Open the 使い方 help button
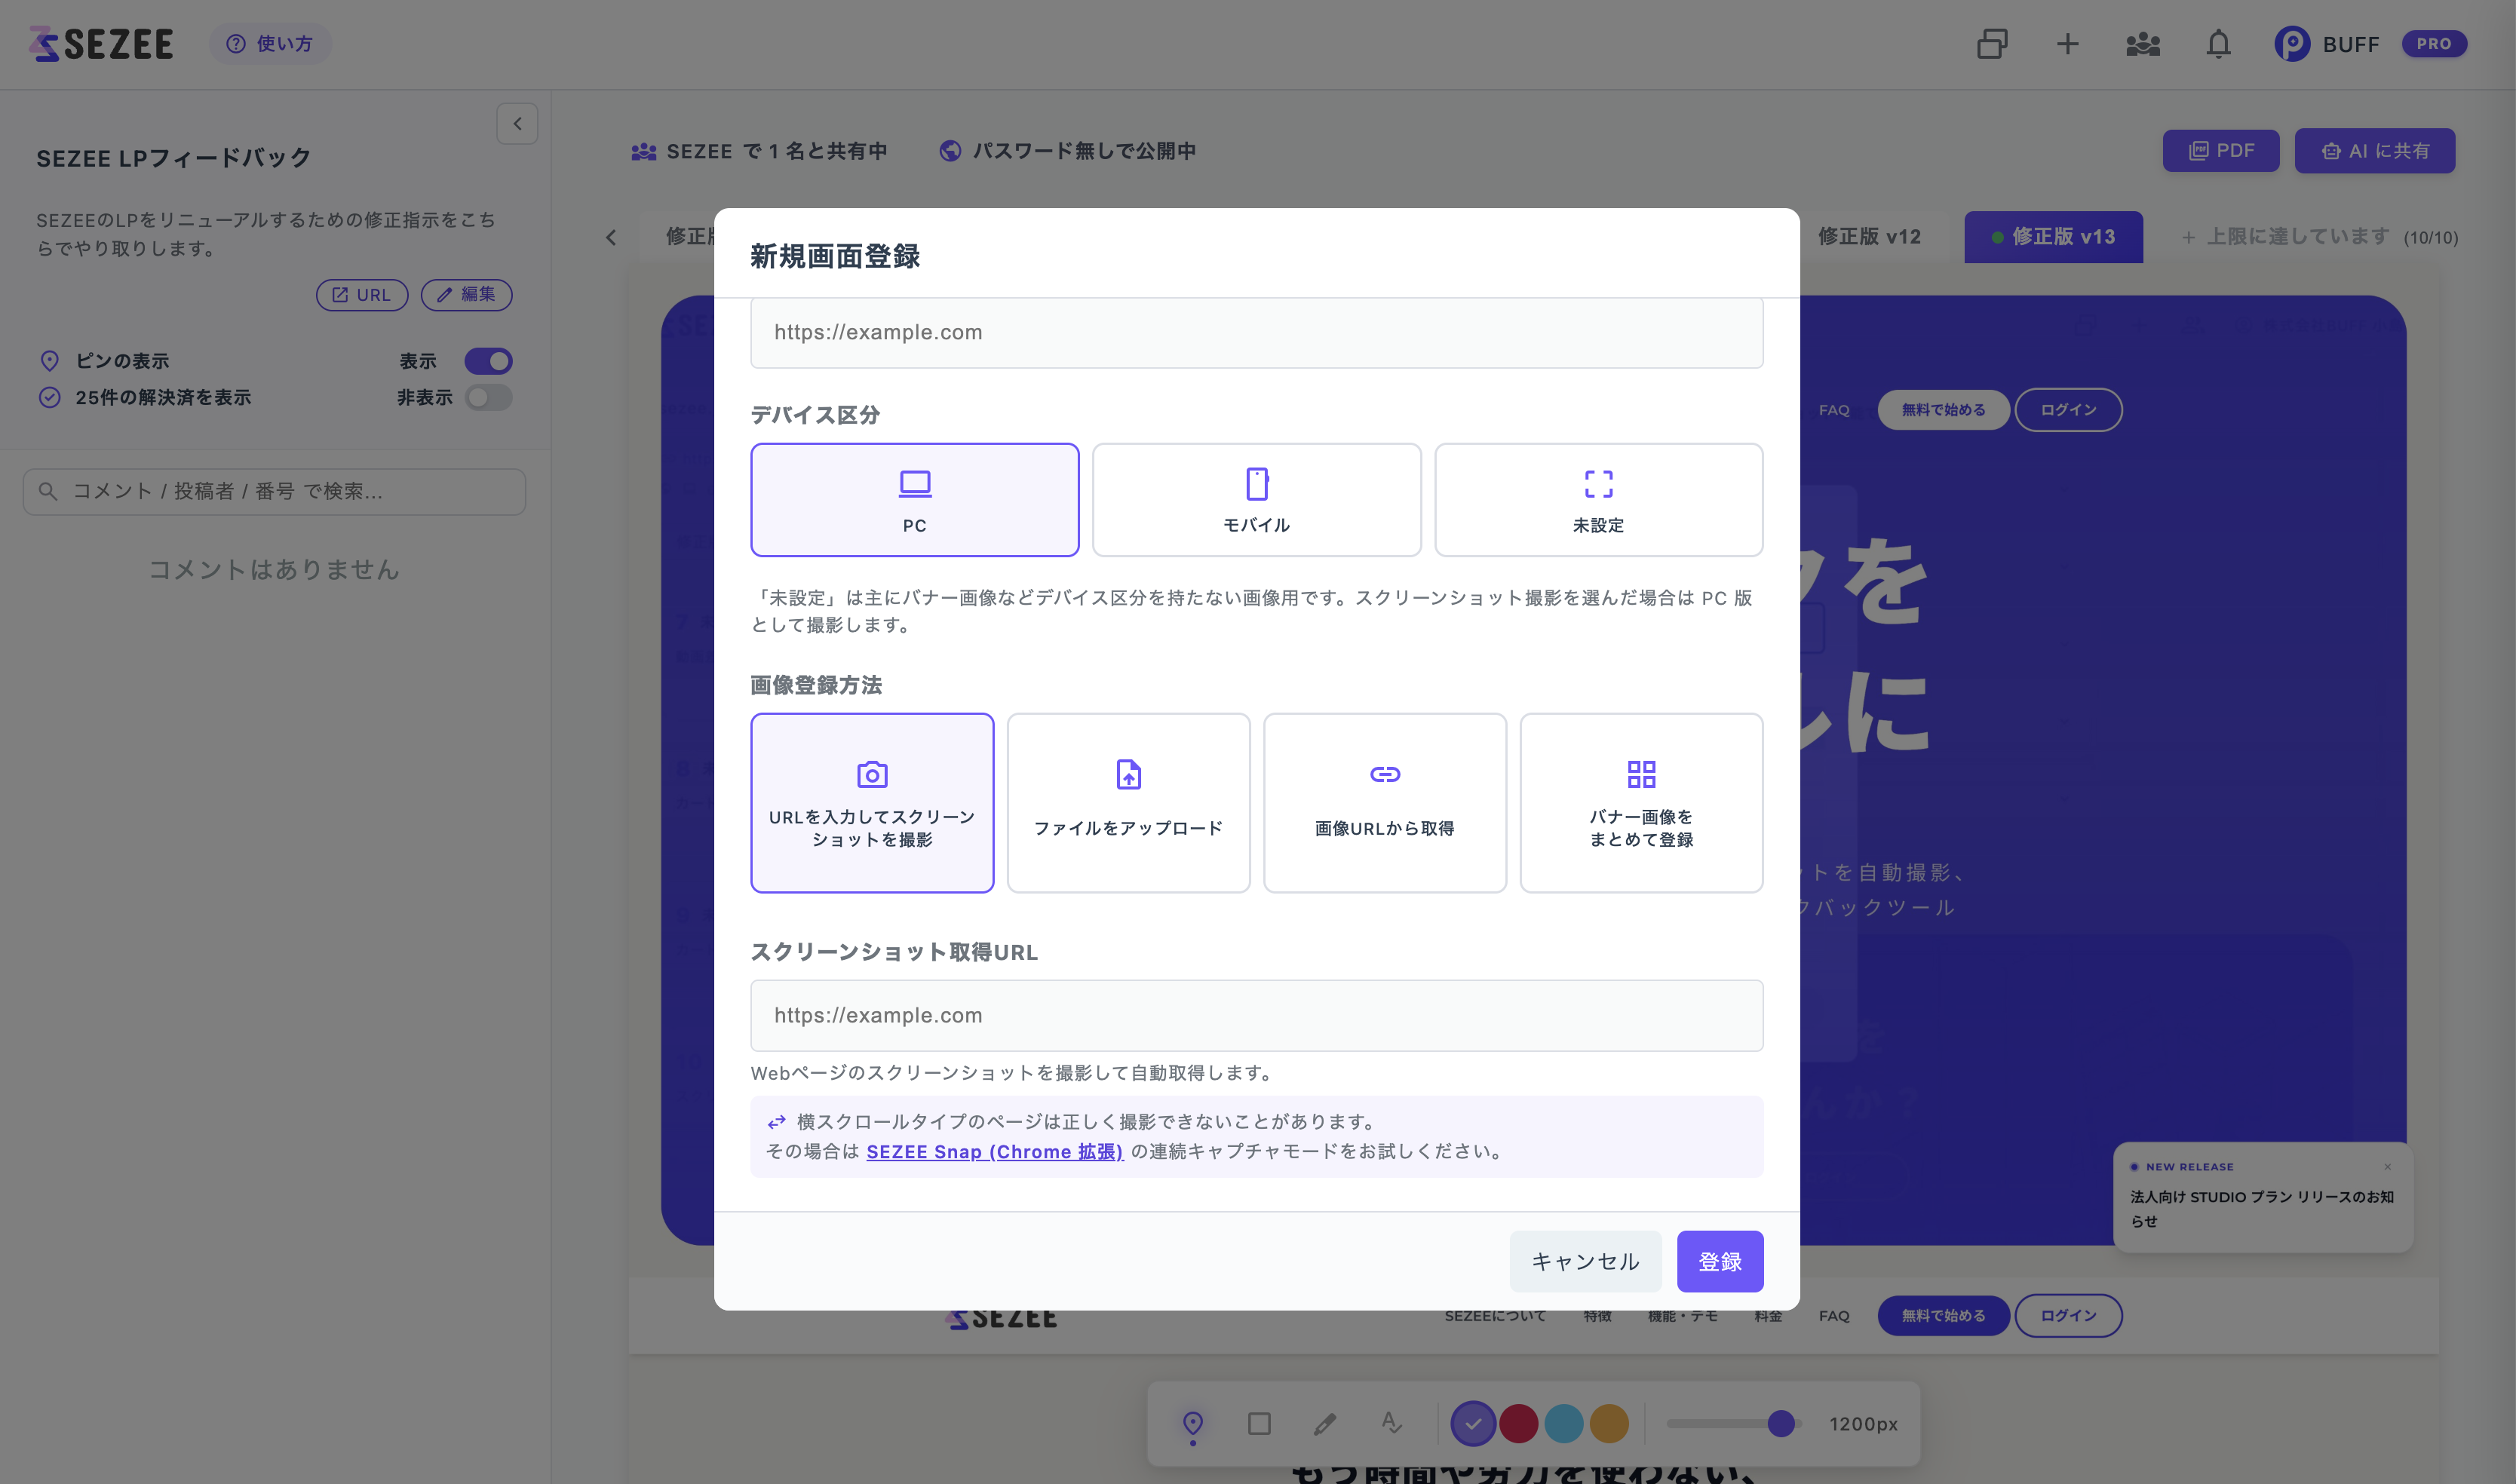Image resolution: width=2516 pixels, height=1484 pixels. pos(270,43)
